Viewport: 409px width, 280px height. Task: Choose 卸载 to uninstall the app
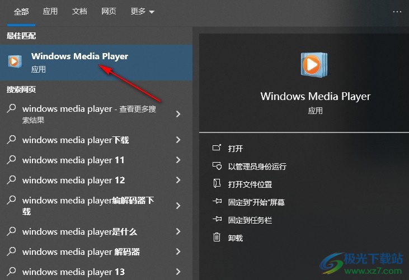[x=236, y=238]
